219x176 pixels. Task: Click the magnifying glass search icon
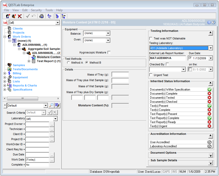[51, 106]
